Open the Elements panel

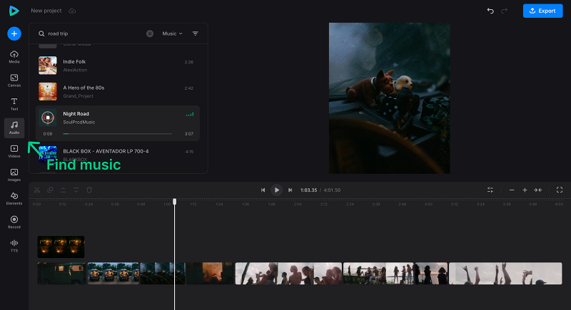point(14,199)
